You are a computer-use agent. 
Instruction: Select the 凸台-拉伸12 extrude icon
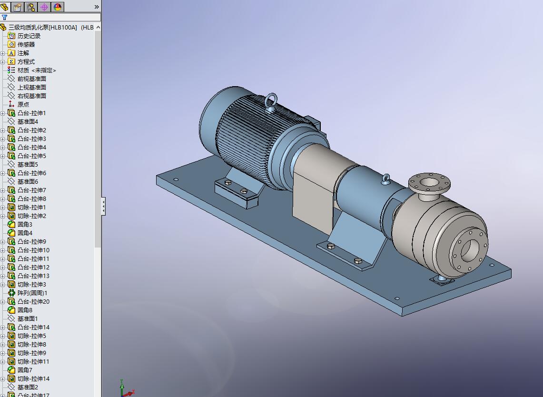tap(11, 268)
